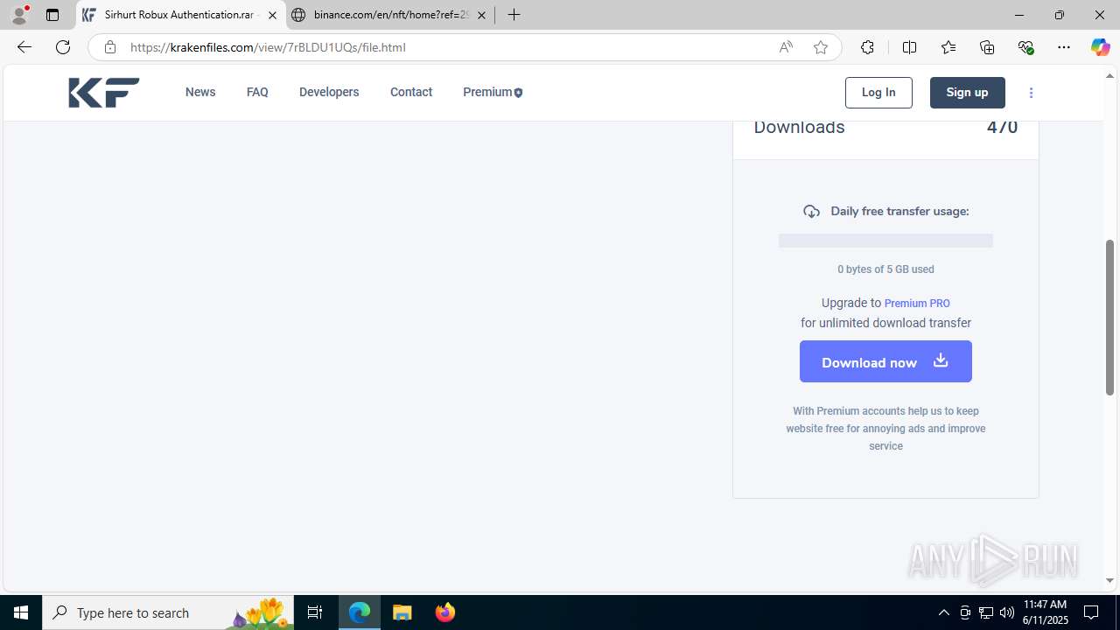Toggle Split screen view
1120x630 pixels.
point(909,47)
